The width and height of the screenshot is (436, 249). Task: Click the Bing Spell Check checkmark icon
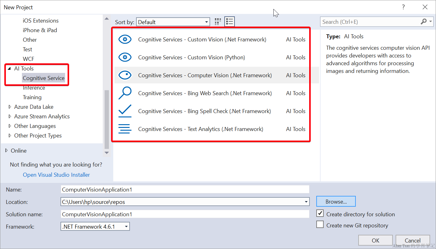pyautogui.click(x=125, y=111)
